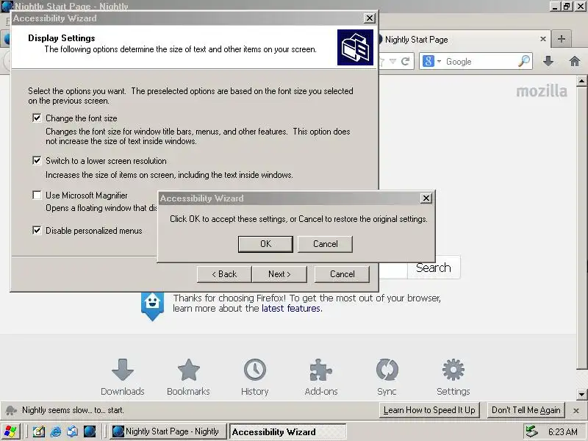Go to Home via the house icon
The image size is (588, 441).
tap(575, 61)
